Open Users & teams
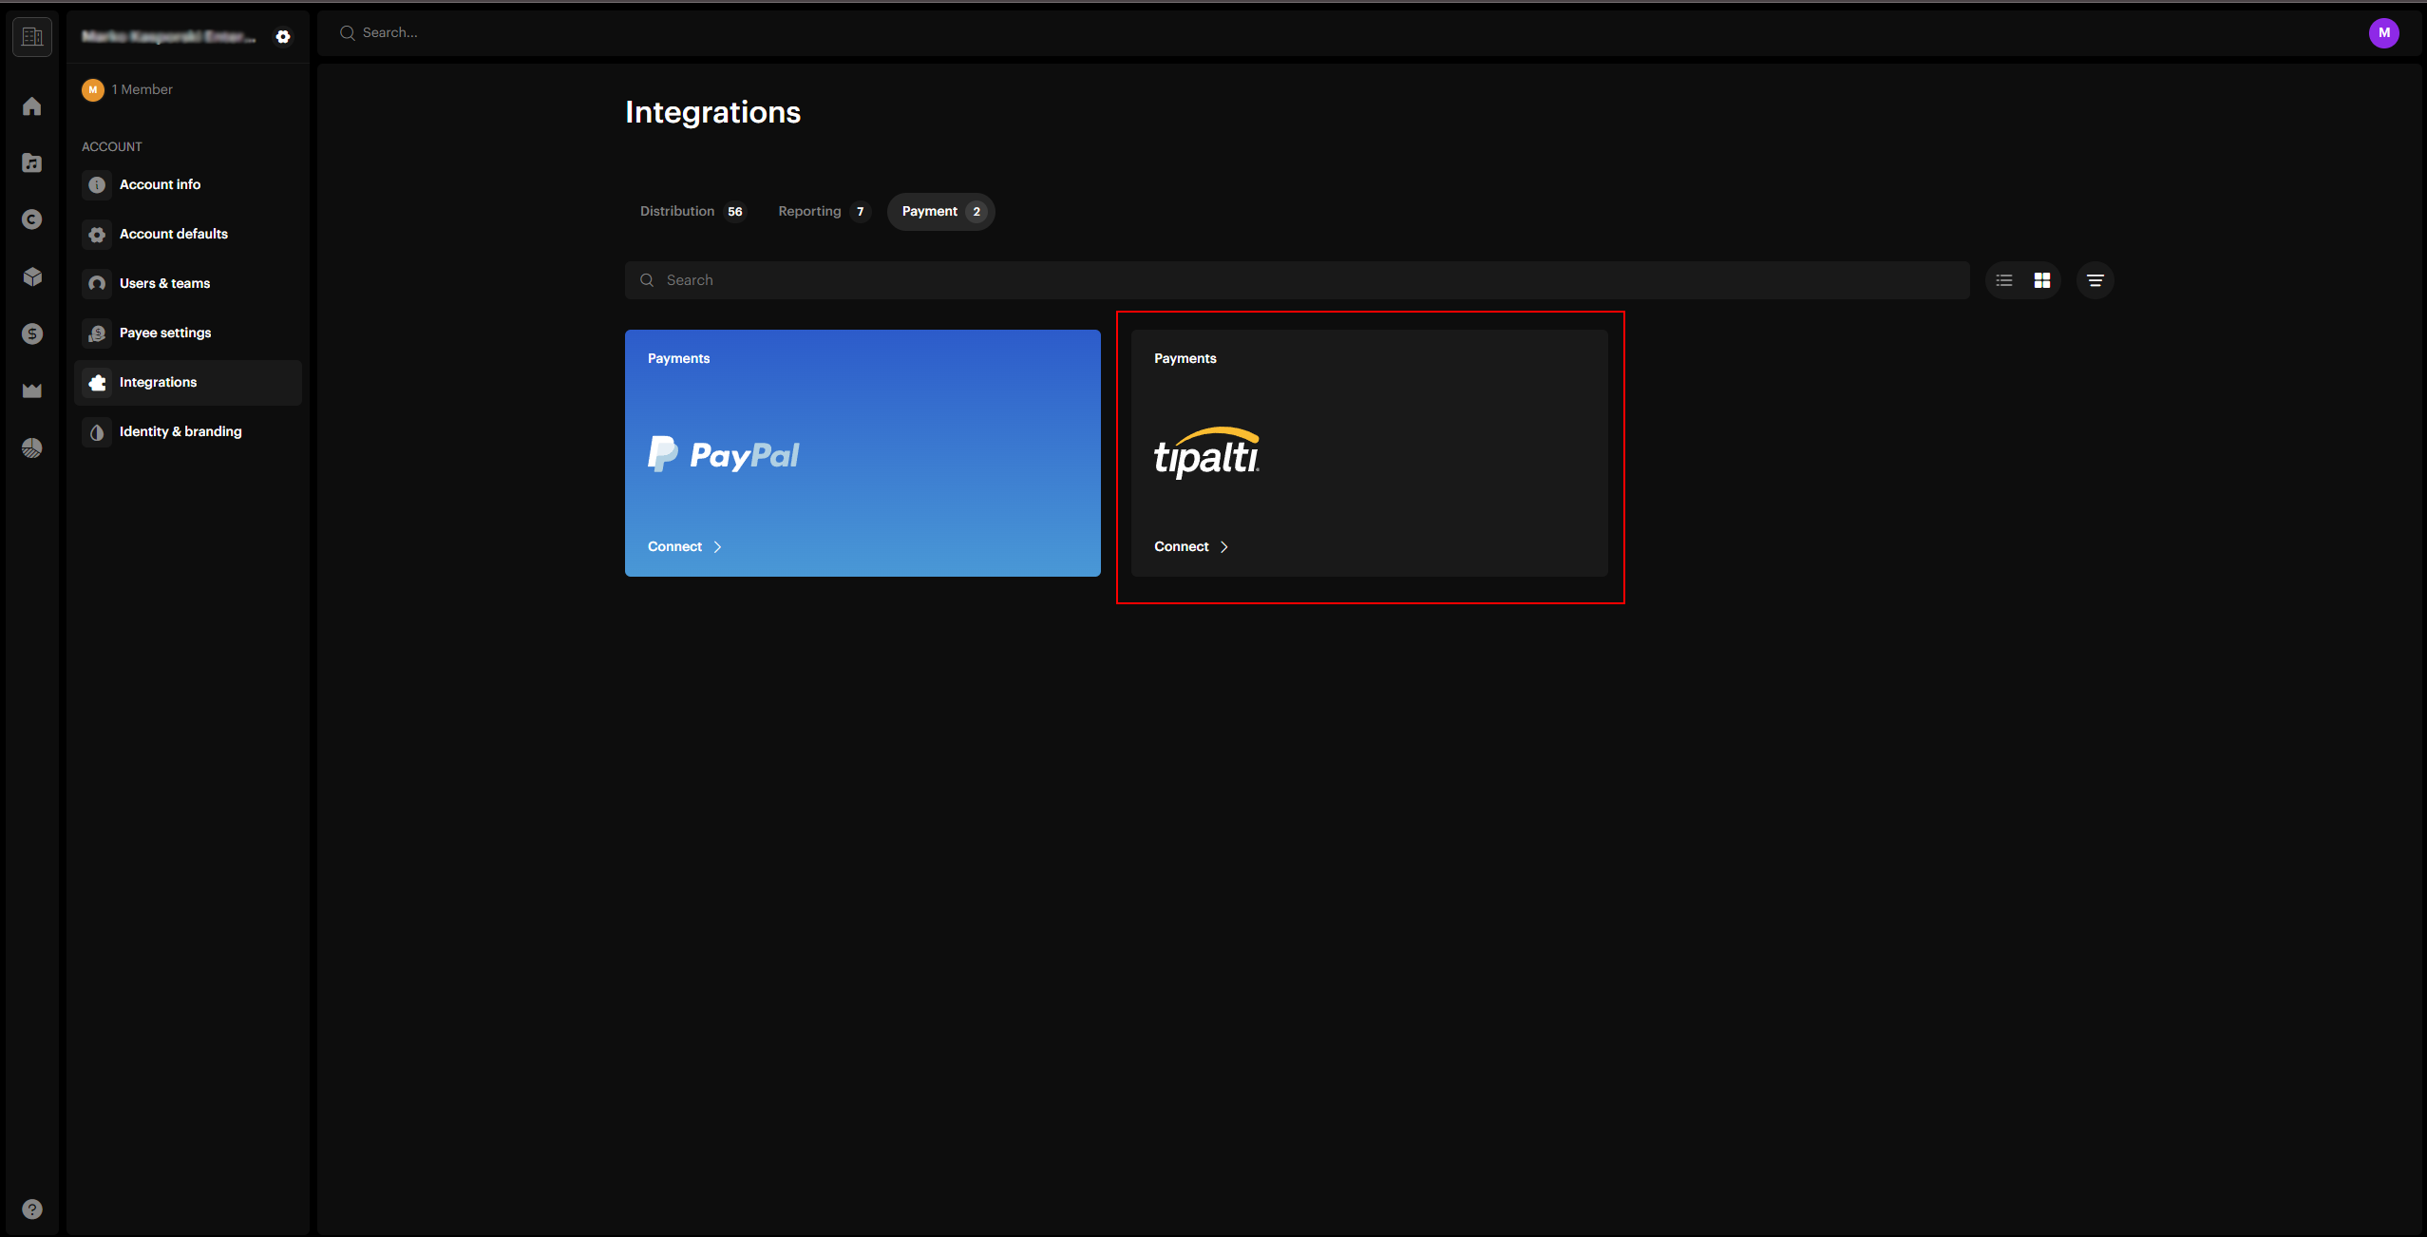This screenshot has width=2427, height=1237. (x=188, y=283)
